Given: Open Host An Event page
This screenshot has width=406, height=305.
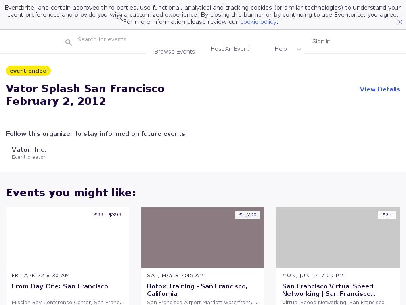Looking at the screenshot, I should (x=230, y=49).
